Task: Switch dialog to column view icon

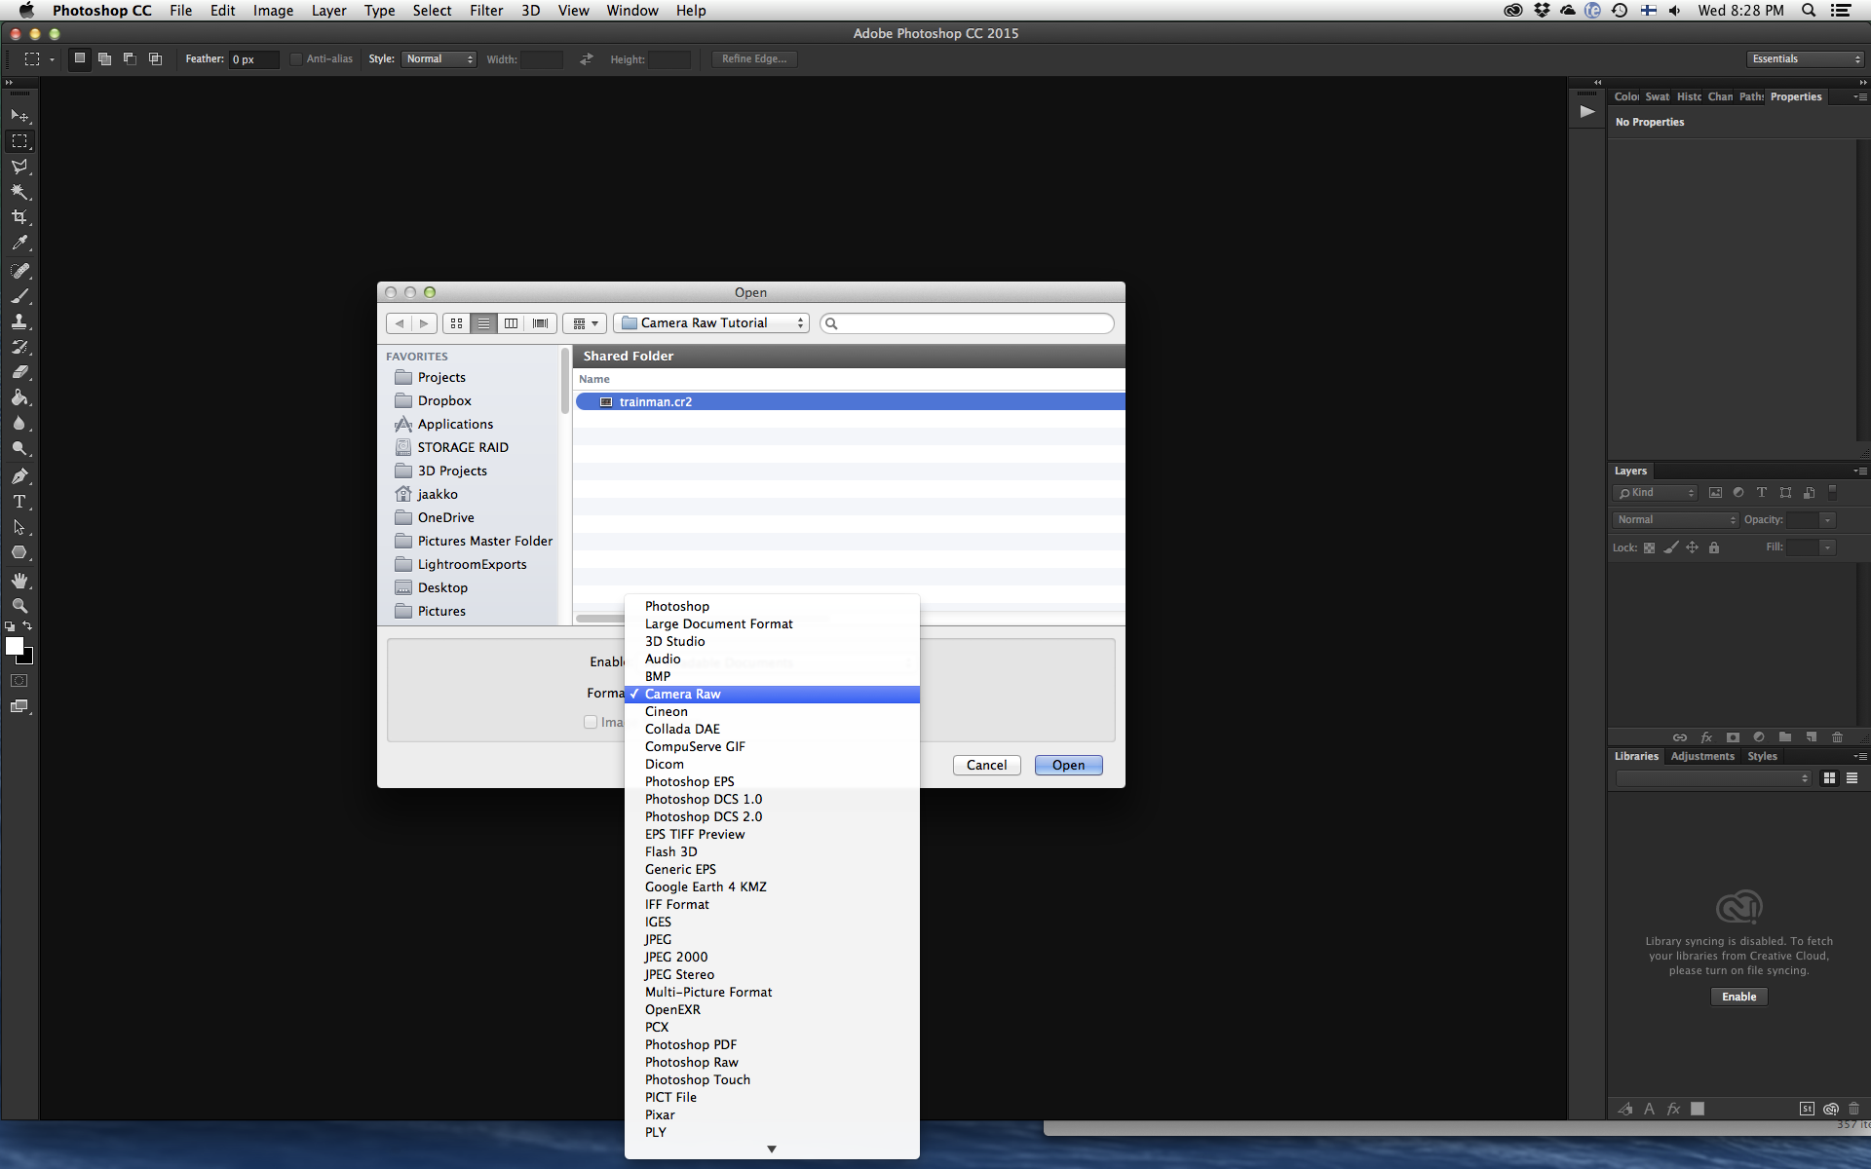Action: click(511, 323)
